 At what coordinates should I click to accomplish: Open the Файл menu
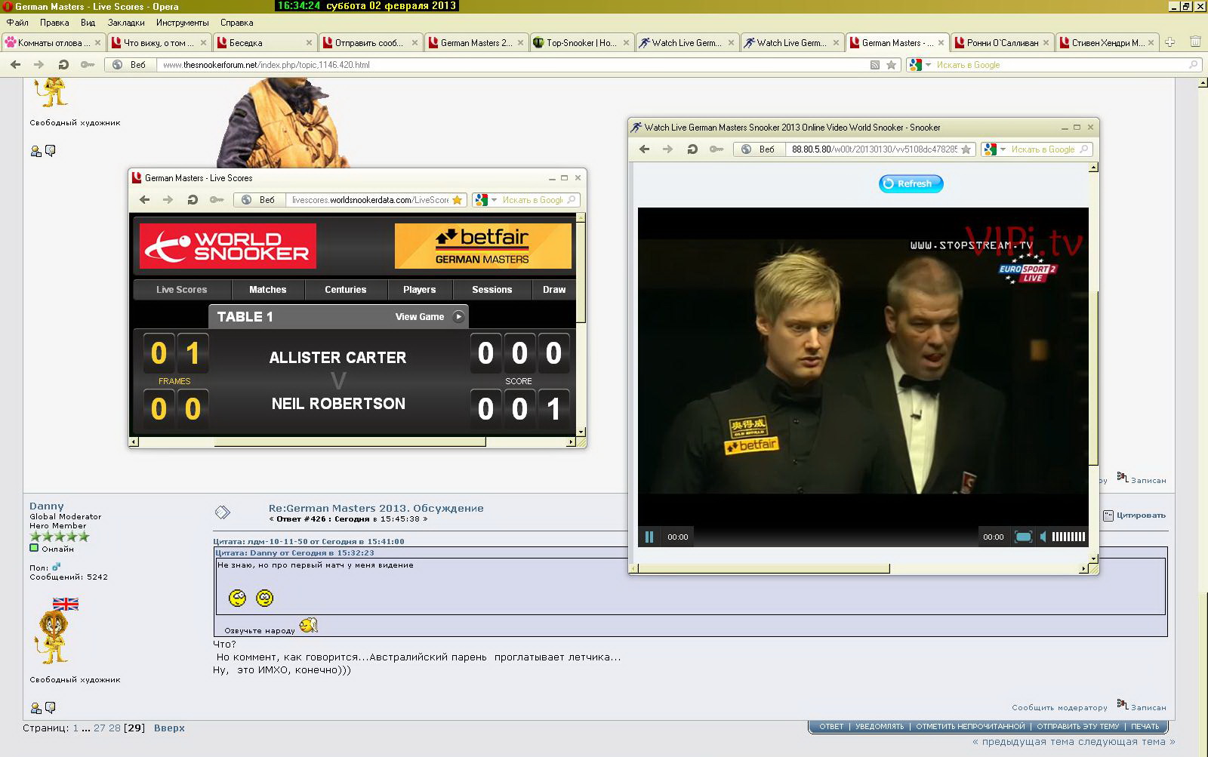click(17, 23)
